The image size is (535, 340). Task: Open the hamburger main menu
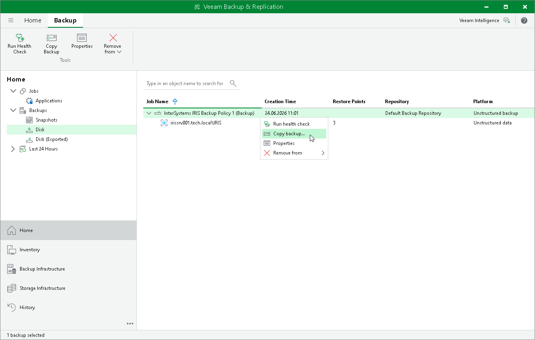point(11,20)
